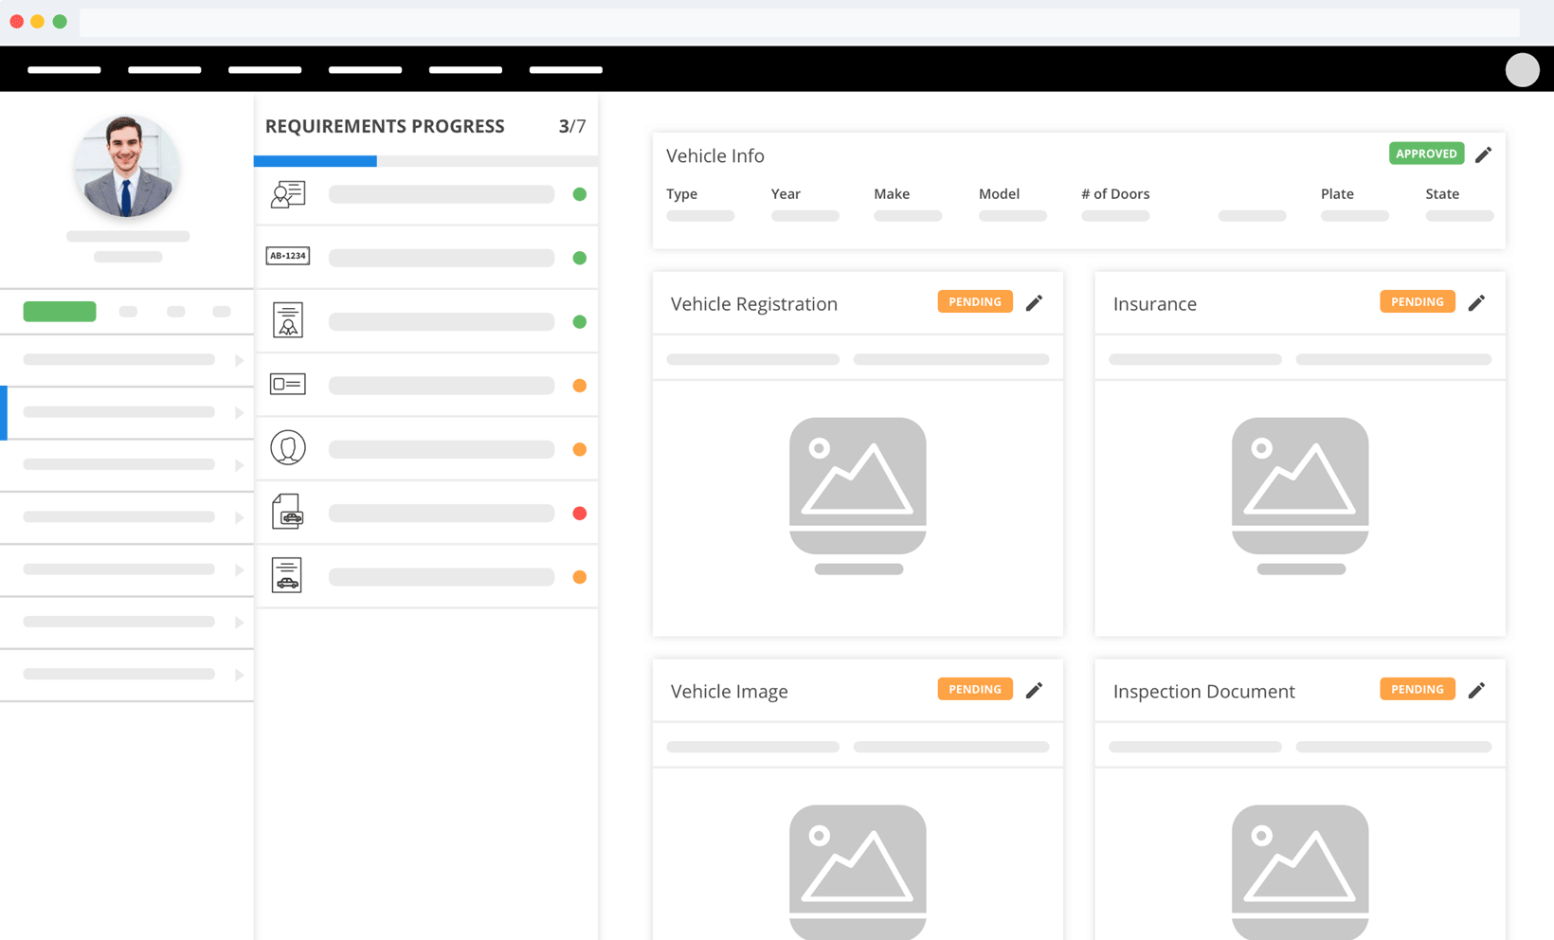Click PENDING badge on Insurance

1417,301
